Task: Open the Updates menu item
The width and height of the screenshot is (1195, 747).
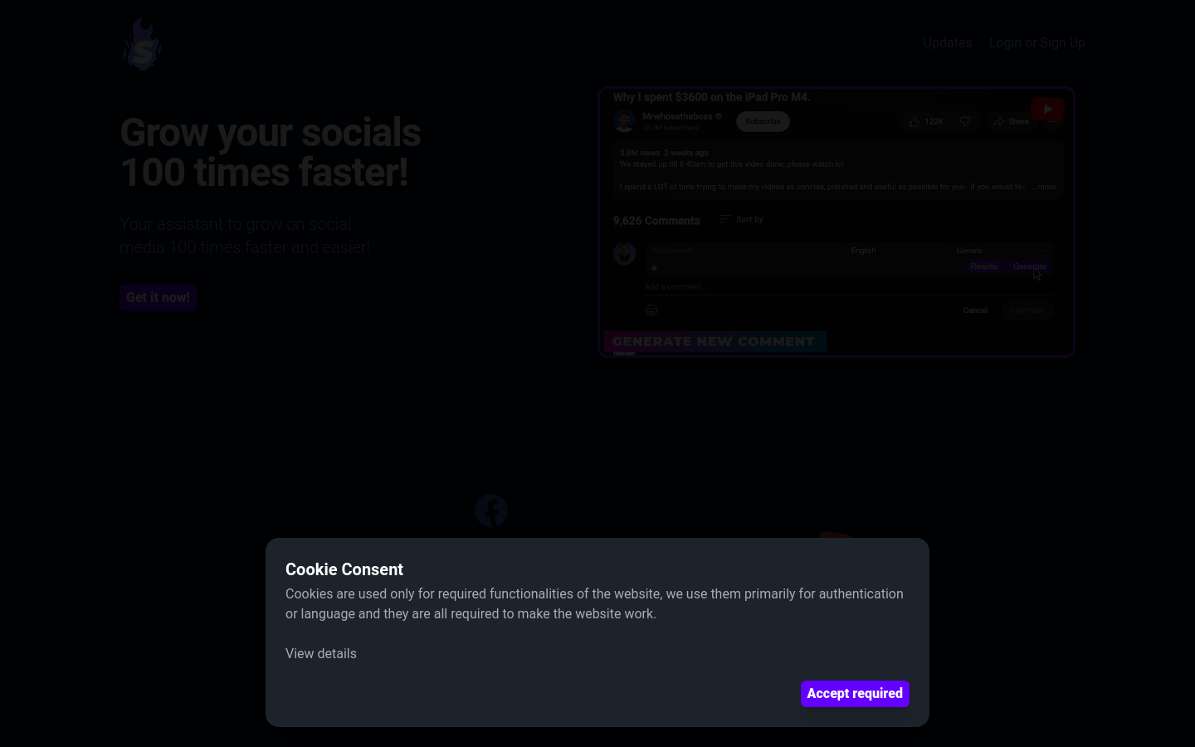Action: 948,43
